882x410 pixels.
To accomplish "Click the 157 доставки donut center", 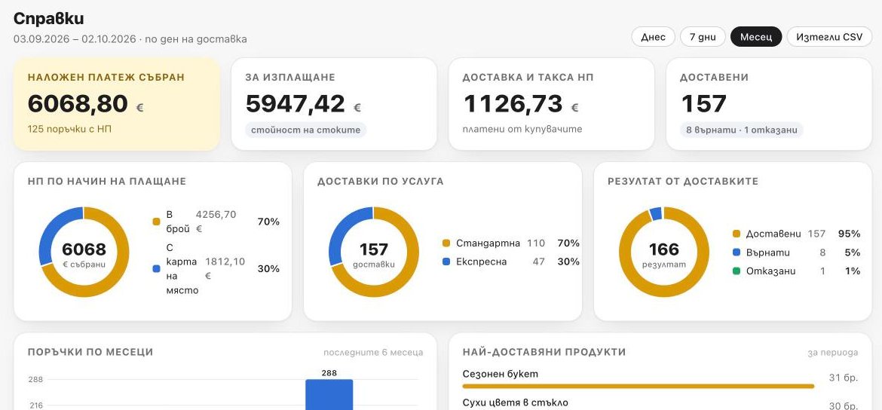I will 374,253.
